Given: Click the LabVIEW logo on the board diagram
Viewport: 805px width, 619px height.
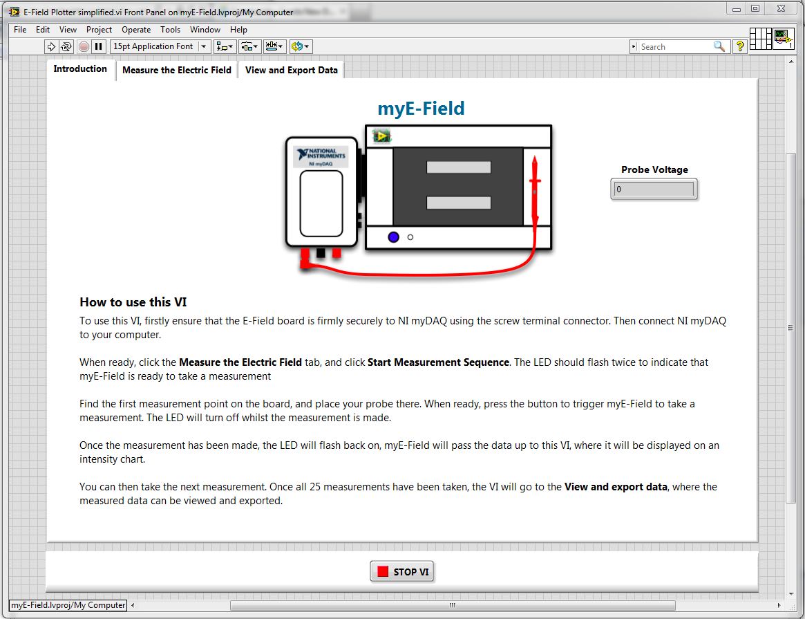Looking at the screenshot, I should pos(381,136).
